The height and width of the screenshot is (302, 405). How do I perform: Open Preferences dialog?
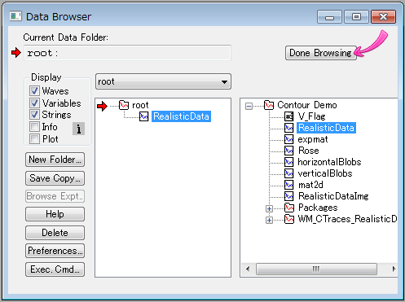point(55,251)
